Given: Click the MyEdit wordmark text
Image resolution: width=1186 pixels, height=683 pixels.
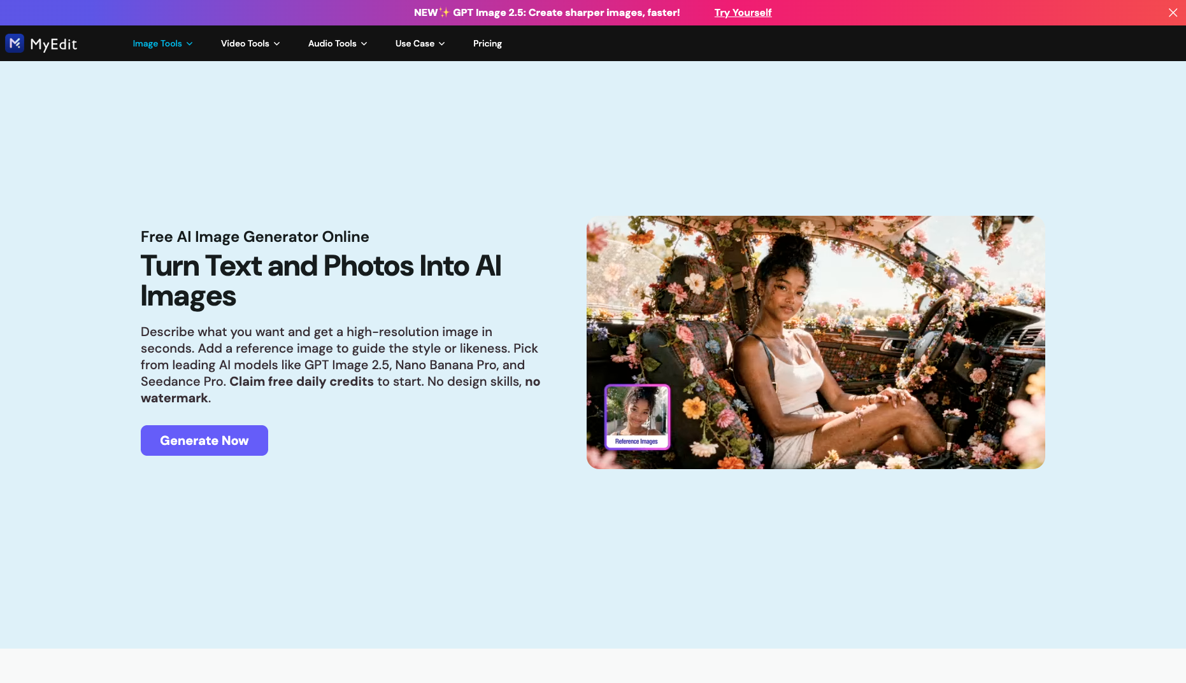Looking at the screenshot, I should pos(54,44).
